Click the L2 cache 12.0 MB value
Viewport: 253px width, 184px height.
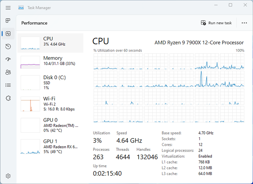tap(205, 168)
